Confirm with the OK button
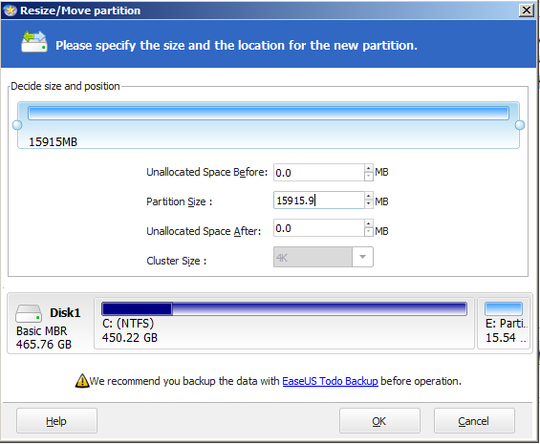The image size is (540, 444). point(379,421)
